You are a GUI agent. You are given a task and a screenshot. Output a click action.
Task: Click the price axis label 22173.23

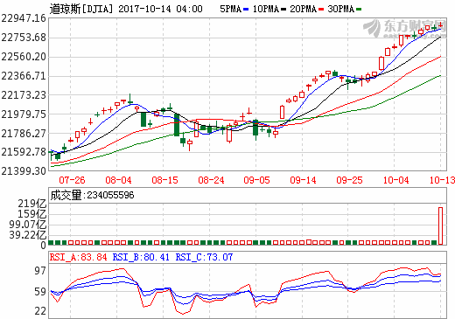24,95
